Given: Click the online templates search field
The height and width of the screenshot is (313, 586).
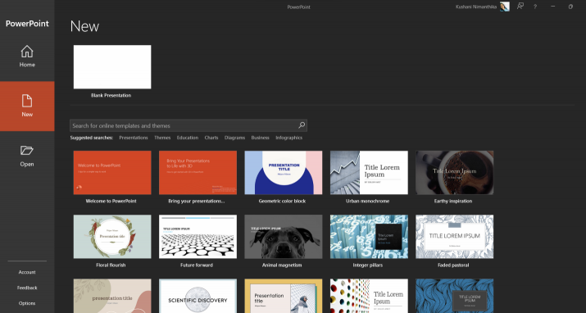Looking at the screenshot, I should [189, 125].
